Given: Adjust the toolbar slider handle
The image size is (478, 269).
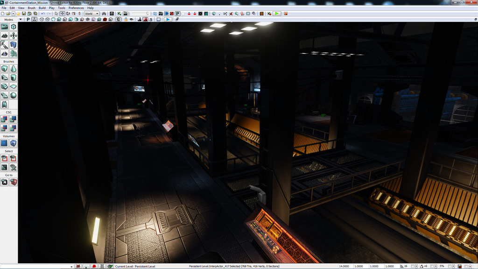Looking at the screenshot, I should click(x=148, y=14).
